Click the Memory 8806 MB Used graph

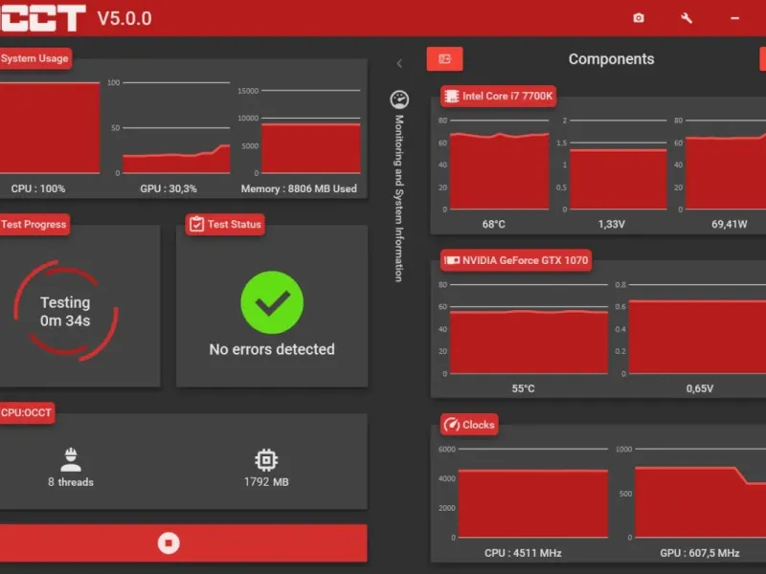click(310, 132)
